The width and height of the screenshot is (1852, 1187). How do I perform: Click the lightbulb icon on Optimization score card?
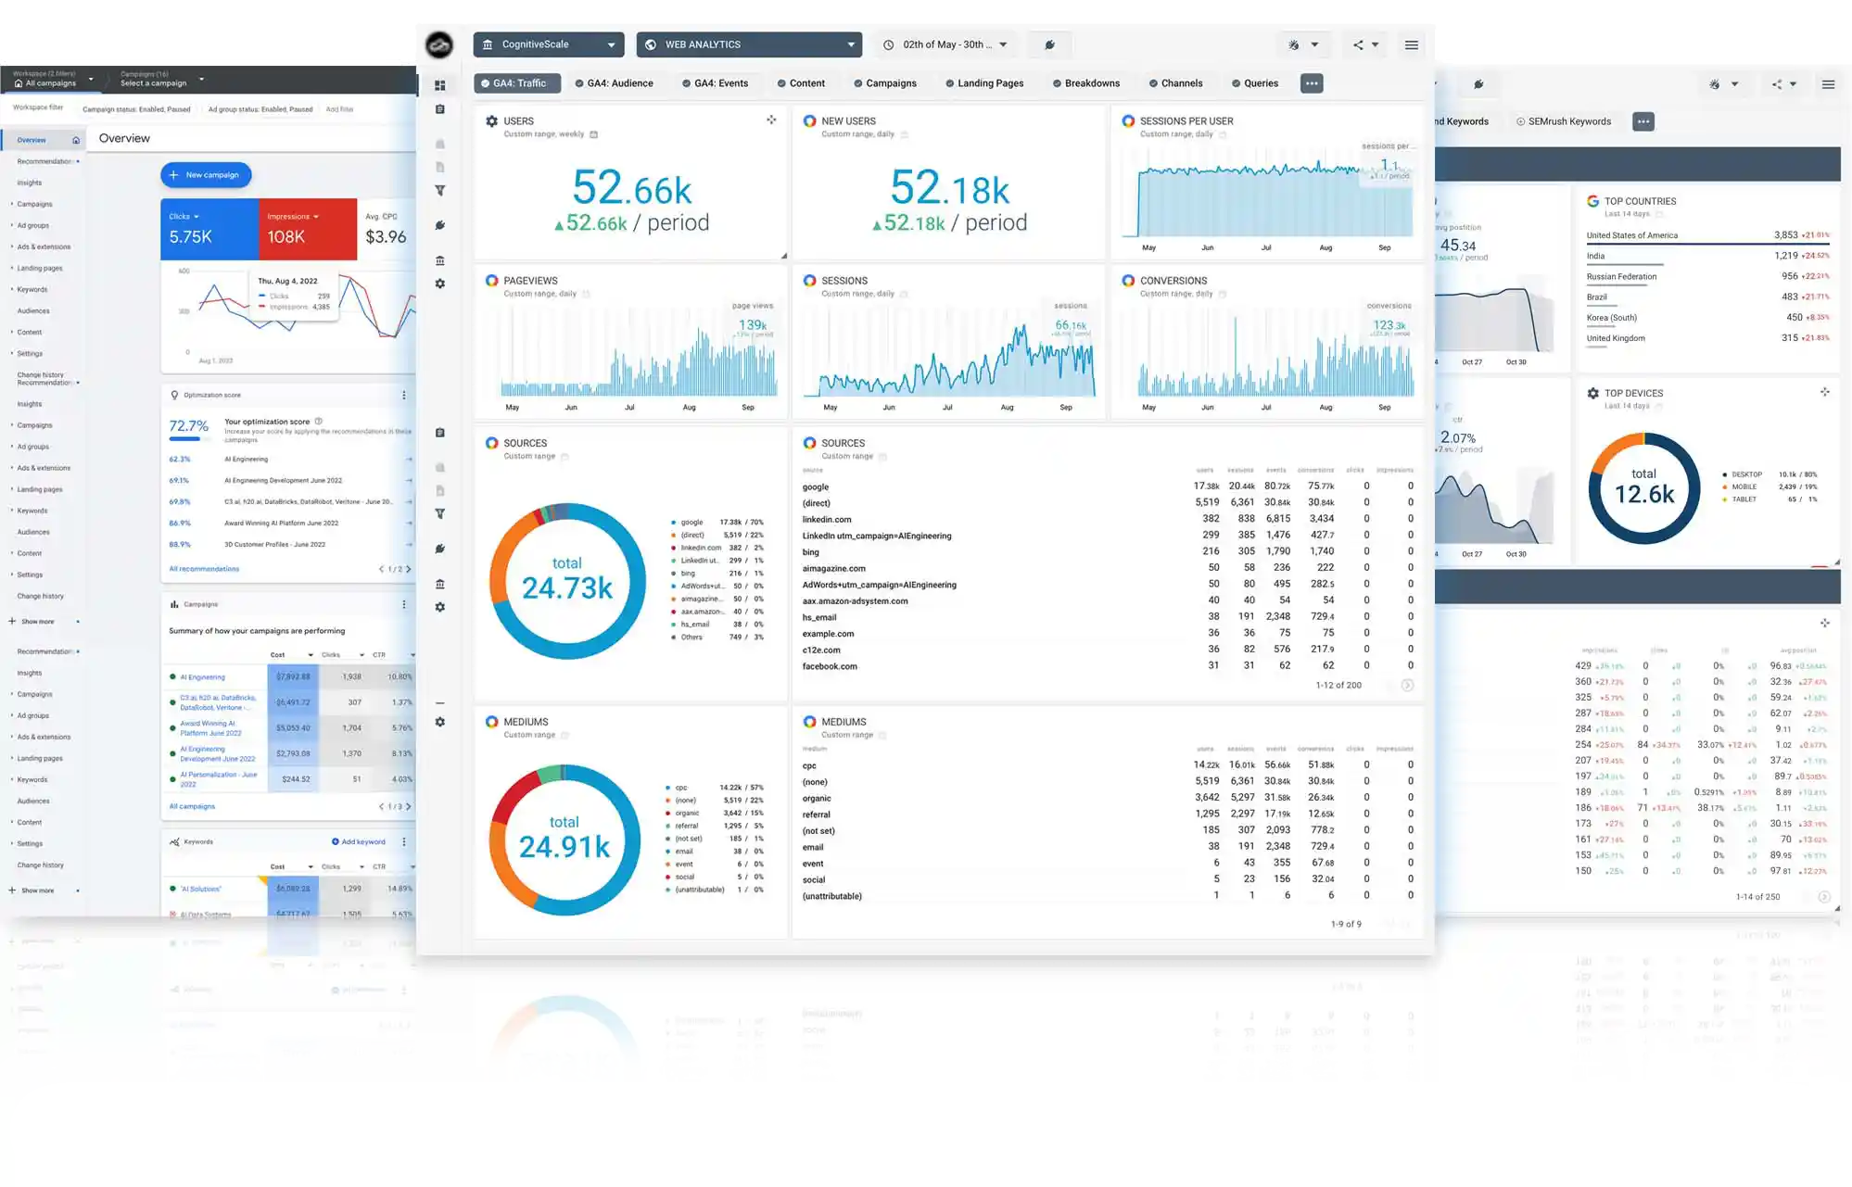174,395
